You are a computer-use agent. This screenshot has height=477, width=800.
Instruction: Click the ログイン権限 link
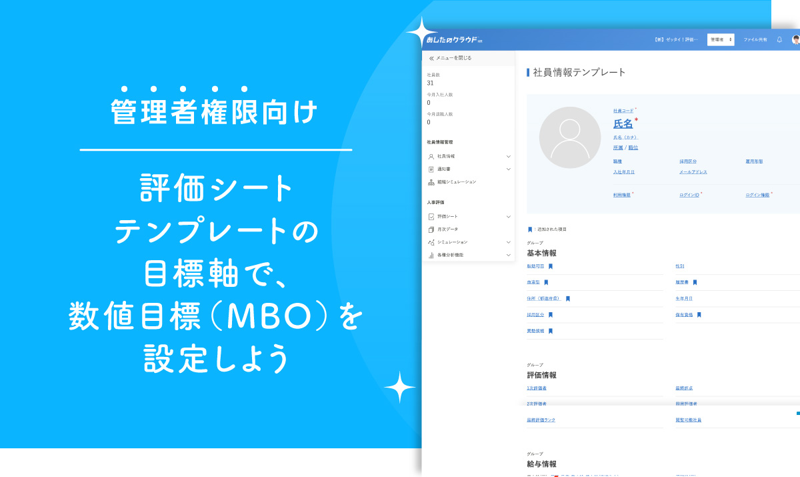click(757, 195)
